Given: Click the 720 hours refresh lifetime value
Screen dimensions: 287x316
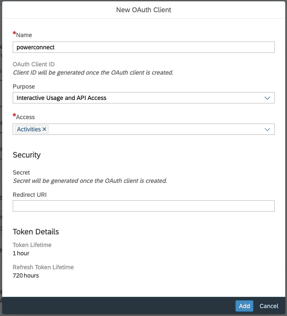Looking at the screenshot, I should [x=26, y=275].
